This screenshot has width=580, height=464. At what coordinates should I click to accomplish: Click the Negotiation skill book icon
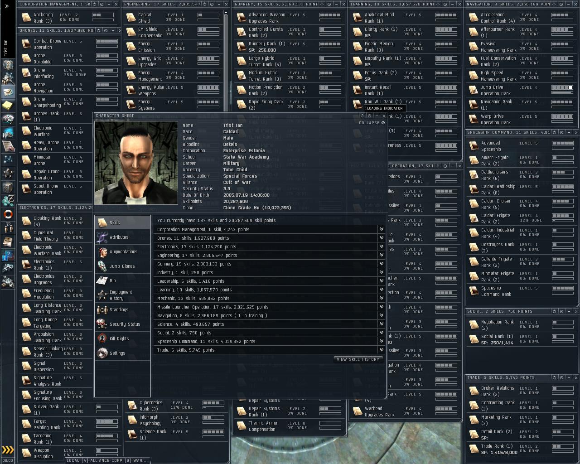click(474, 325)
